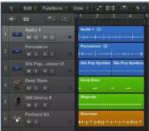Click loop symbol on Percussion region

[x=105, y=46]
